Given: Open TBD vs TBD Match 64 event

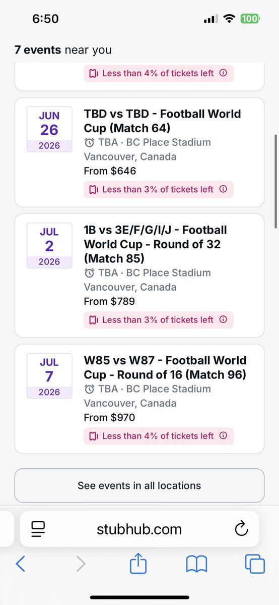Looking at the screenshot, I should tap(139, 152).
